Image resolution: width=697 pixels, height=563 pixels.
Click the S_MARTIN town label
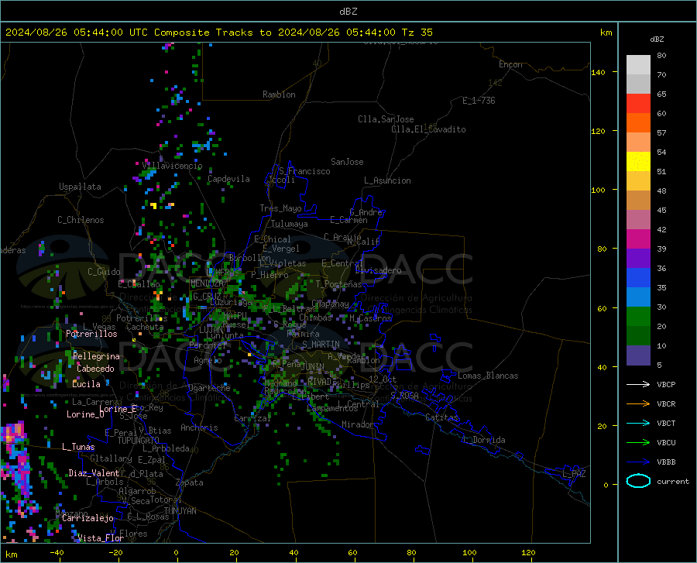(321, 344)
